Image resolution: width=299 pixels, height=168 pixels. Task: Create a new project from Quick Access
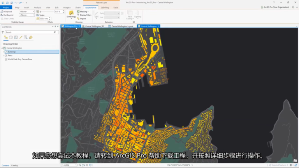(3, 3)
